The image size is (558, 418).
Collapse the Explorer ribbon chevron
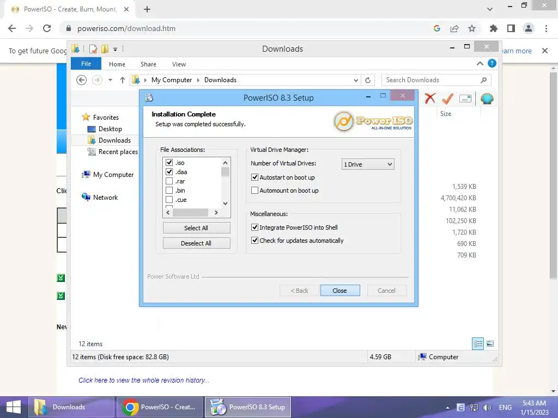click(480, 64)
